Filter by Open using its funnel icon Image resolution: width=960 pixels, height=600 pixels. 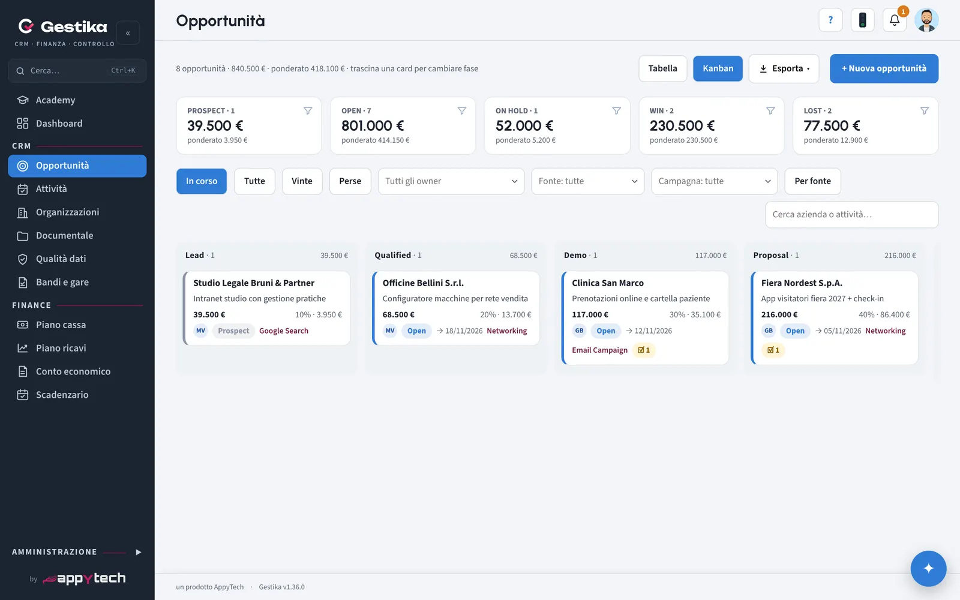click(x=462, y=111)
